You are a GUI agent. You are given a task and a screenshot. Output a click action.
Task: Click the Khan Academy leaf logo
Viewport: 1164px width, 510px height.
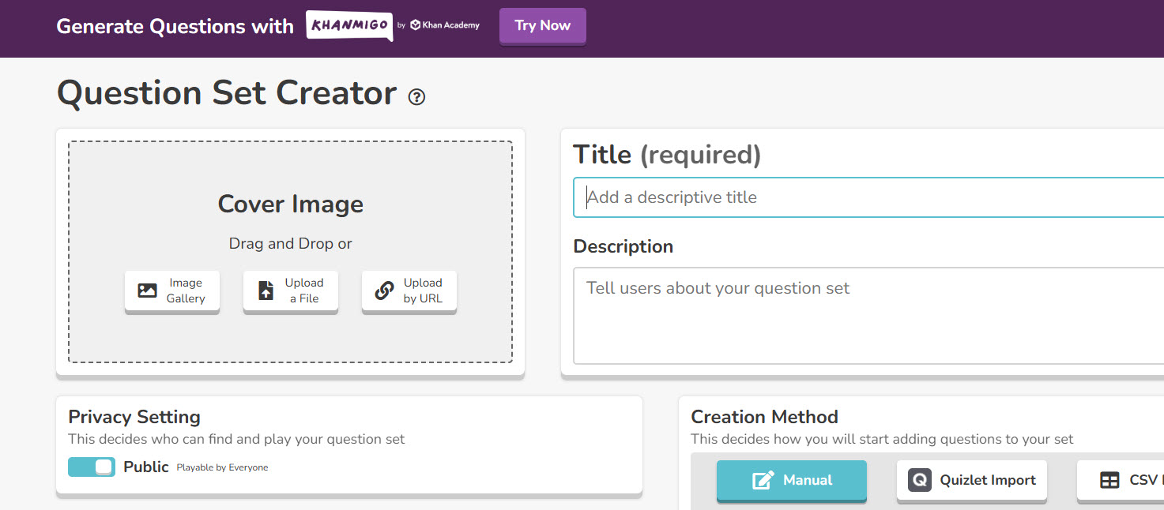414,24
